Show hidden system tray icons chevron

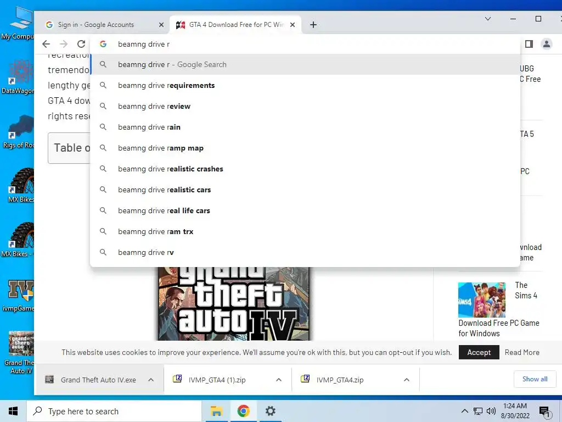pos(464,411)
